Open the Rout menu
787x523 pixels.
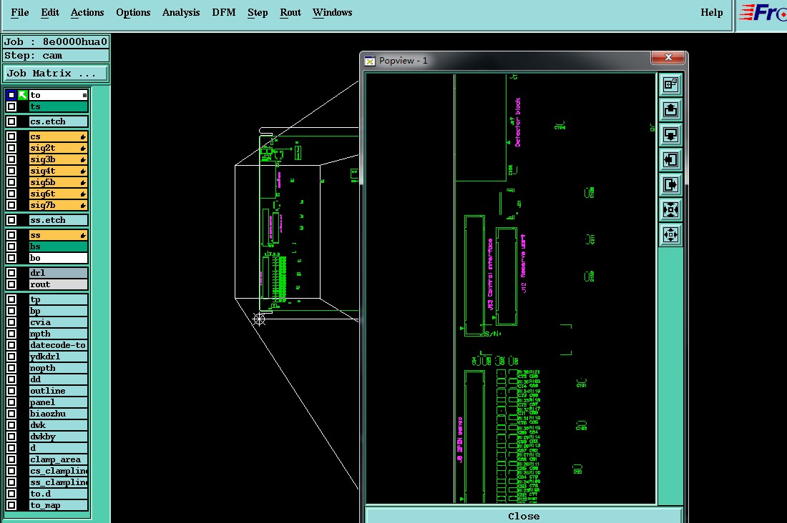[x=290, y=13]
